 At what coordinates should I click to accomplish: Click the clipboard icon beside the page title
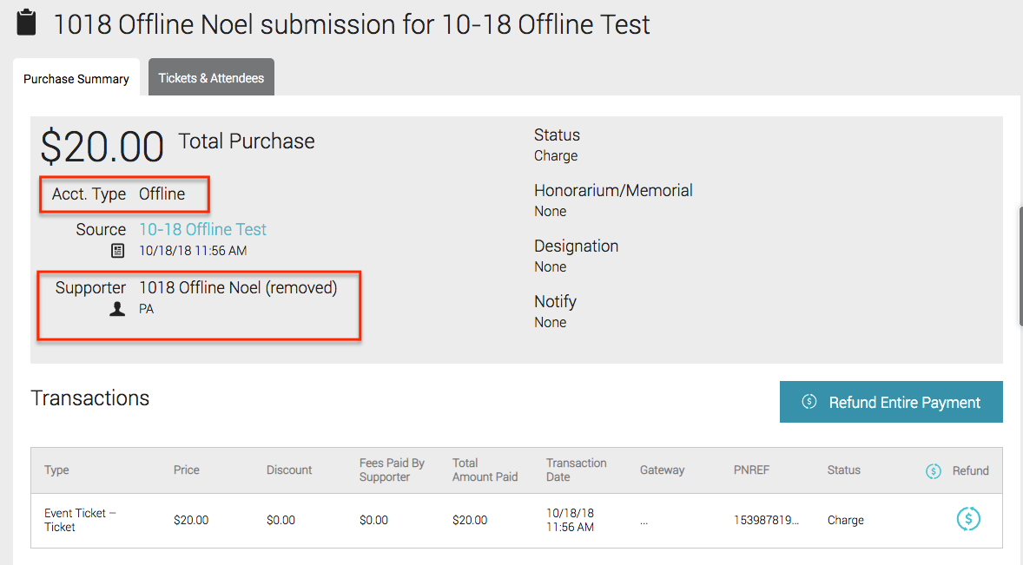[26, 23]
